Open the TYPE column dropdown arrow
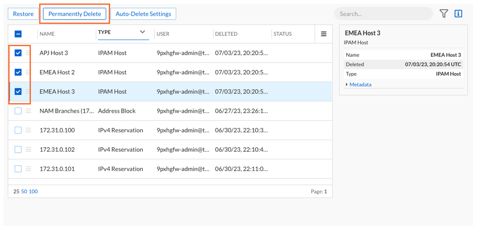 point(142,32)
